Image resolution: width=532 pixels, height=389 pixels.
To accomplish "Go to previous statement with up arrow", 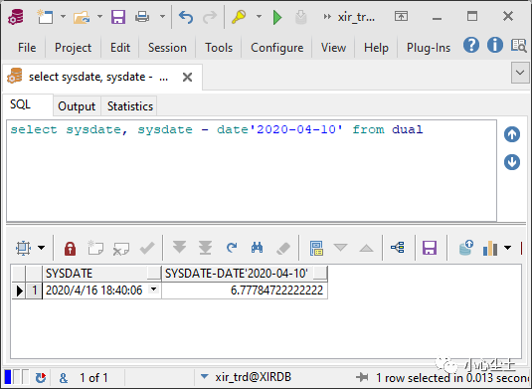I will click(x=512, y=134).
